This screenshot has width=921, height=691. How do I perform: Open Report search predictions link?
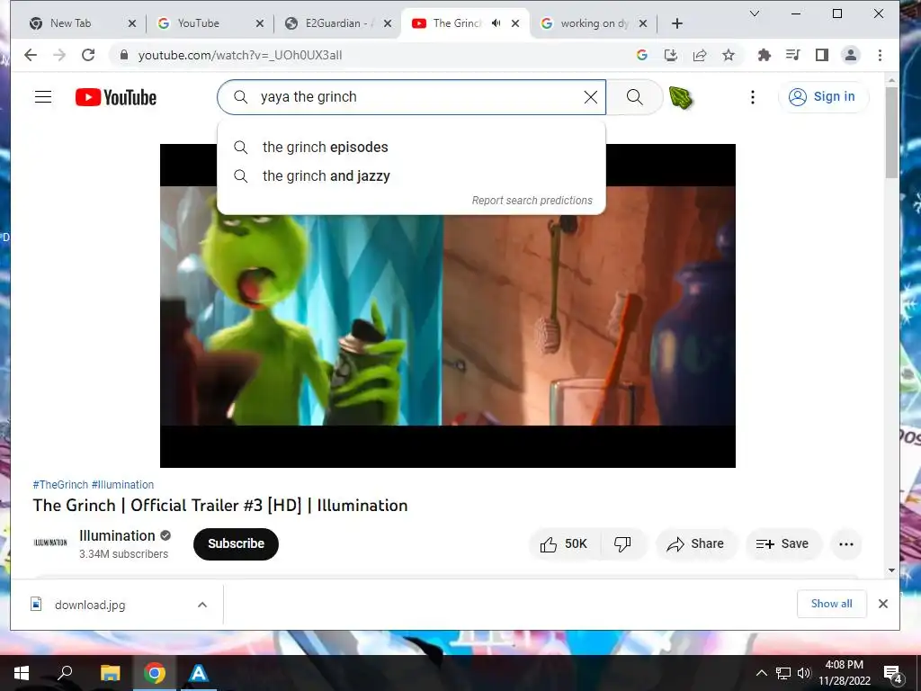click(x=532, y=201)
